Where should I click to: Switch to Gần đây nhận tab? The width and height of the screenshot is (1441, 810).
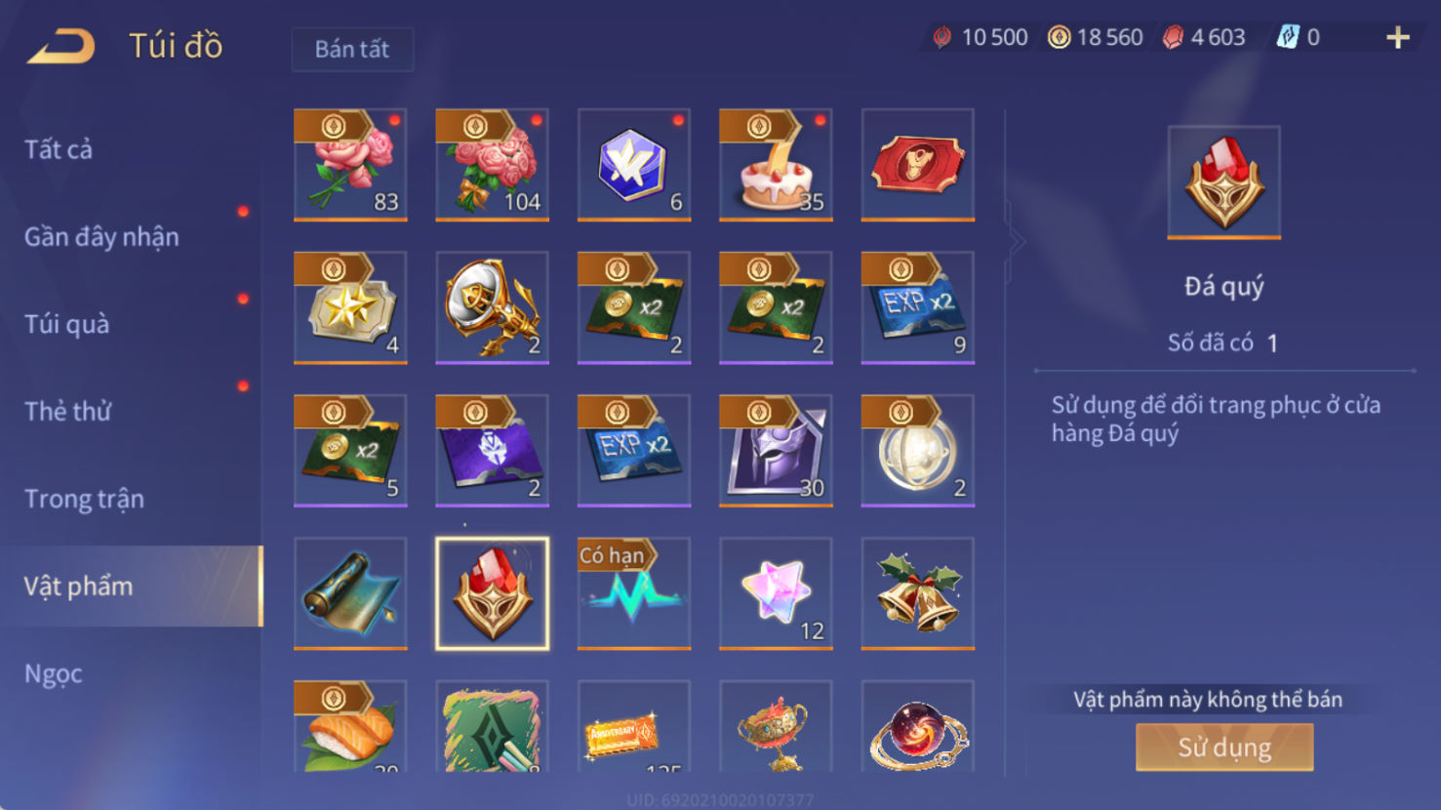[x=101, y=237]
